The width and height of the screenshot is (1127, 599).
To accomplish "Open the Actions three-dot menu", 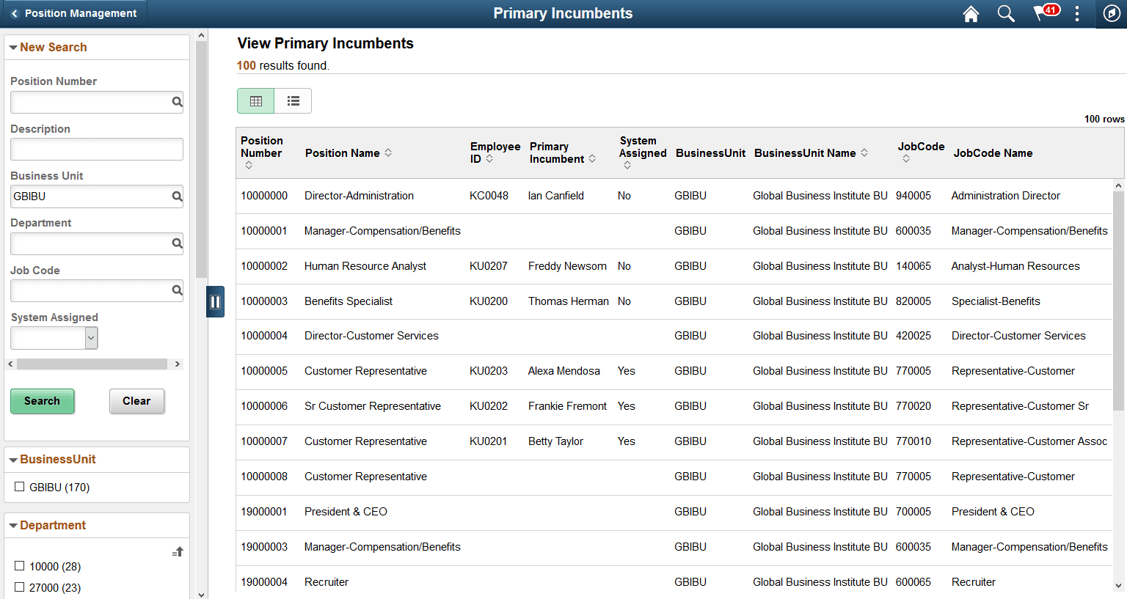I will (1076, 13).
